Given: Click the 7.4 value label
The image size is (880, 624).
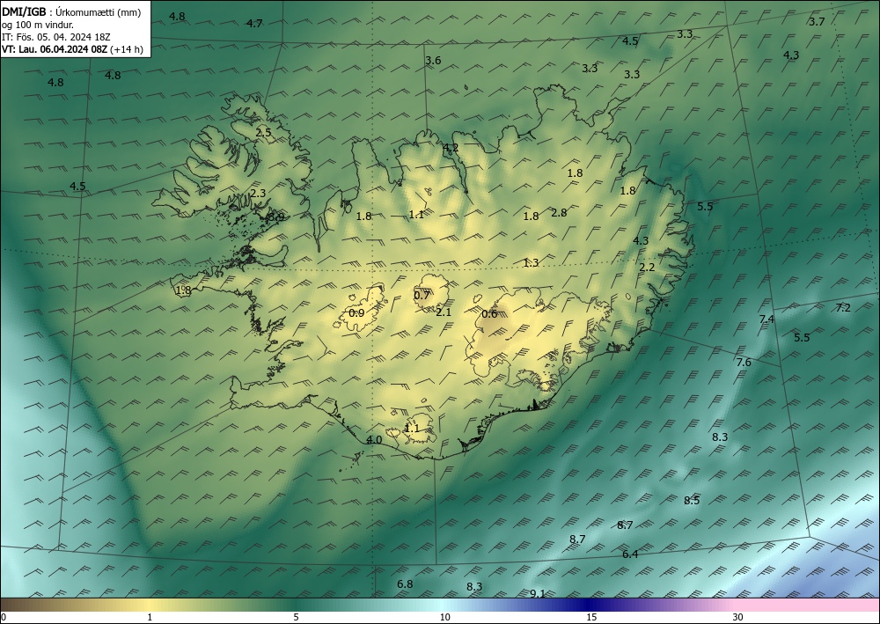Looking at the screenshot, I should click(x=766, y=319).
